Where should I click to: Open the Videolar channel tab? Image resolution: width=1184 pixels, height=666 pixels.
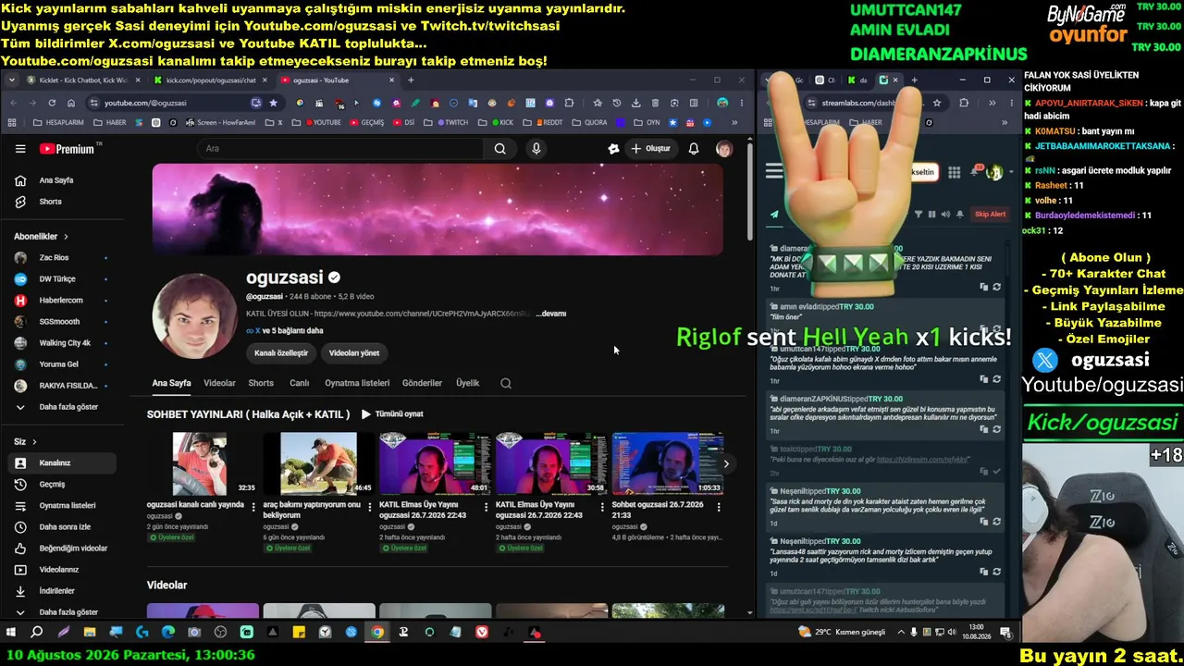(x=219, y=383)
